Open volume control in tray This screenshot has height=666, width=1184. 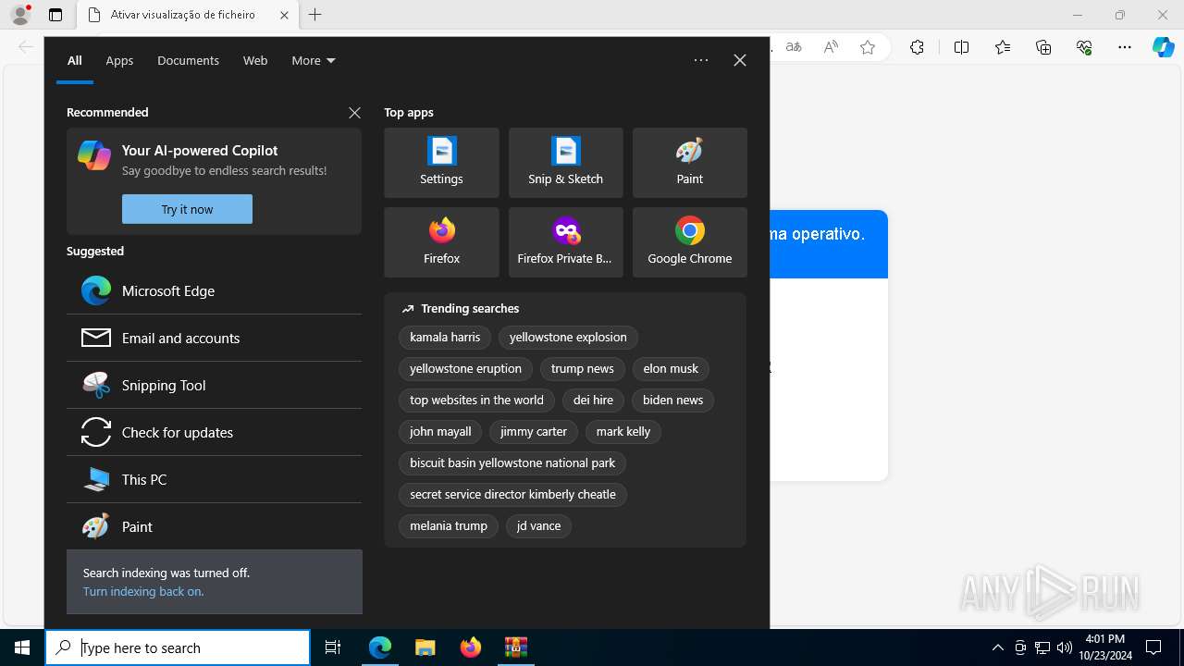[1064, 647]
